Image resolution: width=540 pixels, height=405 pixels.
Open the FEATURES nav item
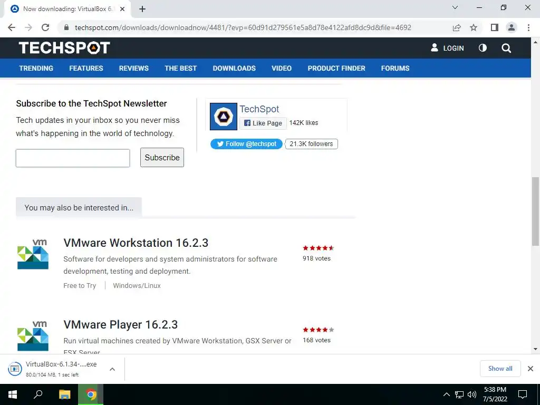click(x=86, y=68)
